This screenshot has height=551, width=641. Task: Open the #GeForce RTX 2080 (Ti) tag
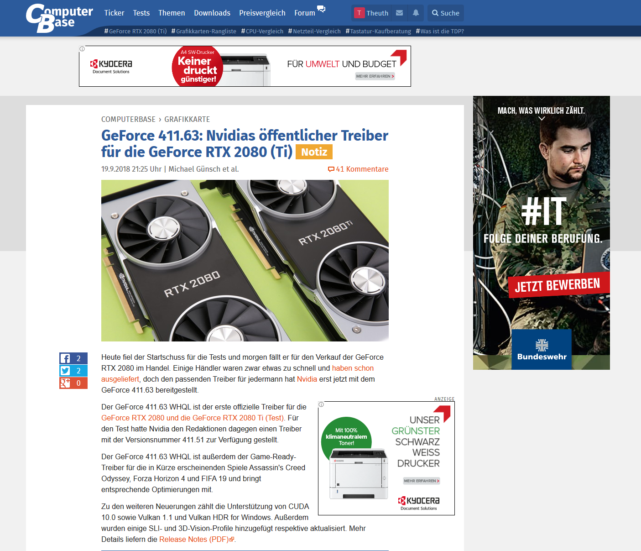(135, 31)
